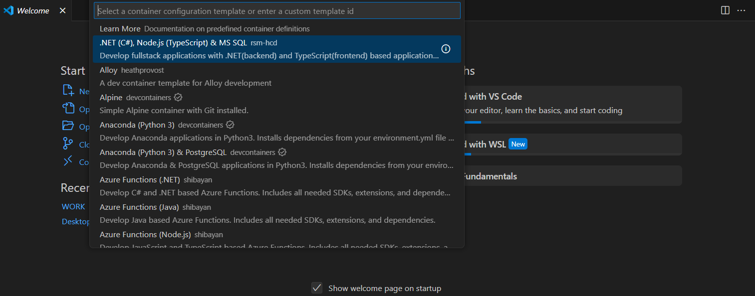This screenshot has height=296, width=755.
Task: Open the Desktop recent entry
Action: [76, 221]
